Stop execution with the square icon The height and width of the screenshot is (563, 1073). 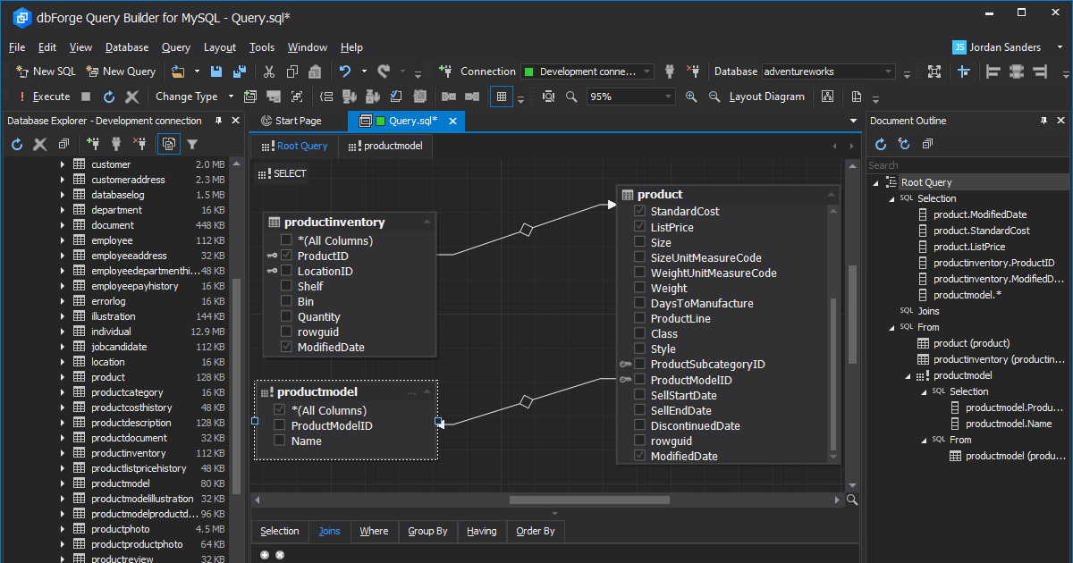tap(86, 97)
